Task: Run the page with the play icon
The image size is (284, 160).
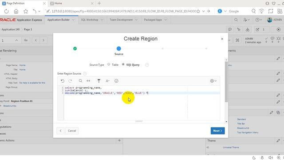Action: pos(279,29)
